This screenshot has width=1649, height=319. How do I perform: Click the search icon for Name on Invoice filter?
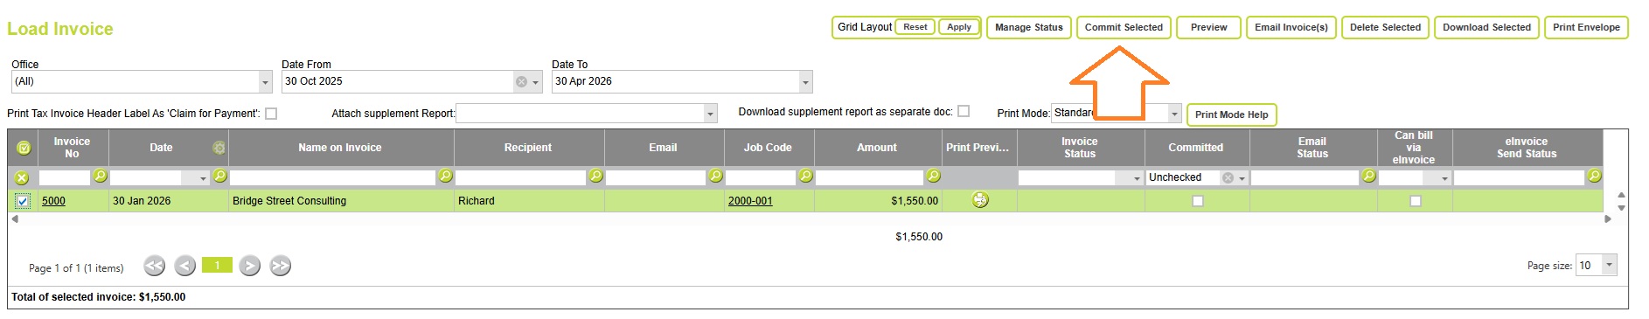(445, 177)
